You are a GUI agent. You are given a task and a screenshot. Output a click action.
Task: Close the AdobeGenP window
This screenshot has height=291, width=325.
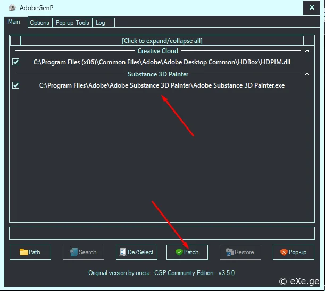[312, 8]
